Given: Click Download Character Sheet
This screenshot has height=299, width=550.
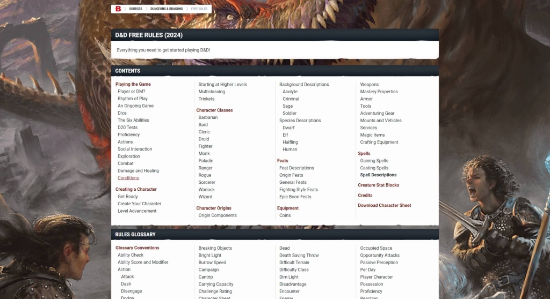Looking at the screenshot, I should coord(384,205).
